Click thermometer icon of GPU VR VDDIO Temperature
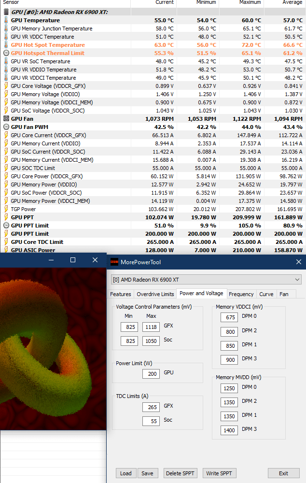The width and height of the screenshot is (306, 483). (x=6, y=70)
